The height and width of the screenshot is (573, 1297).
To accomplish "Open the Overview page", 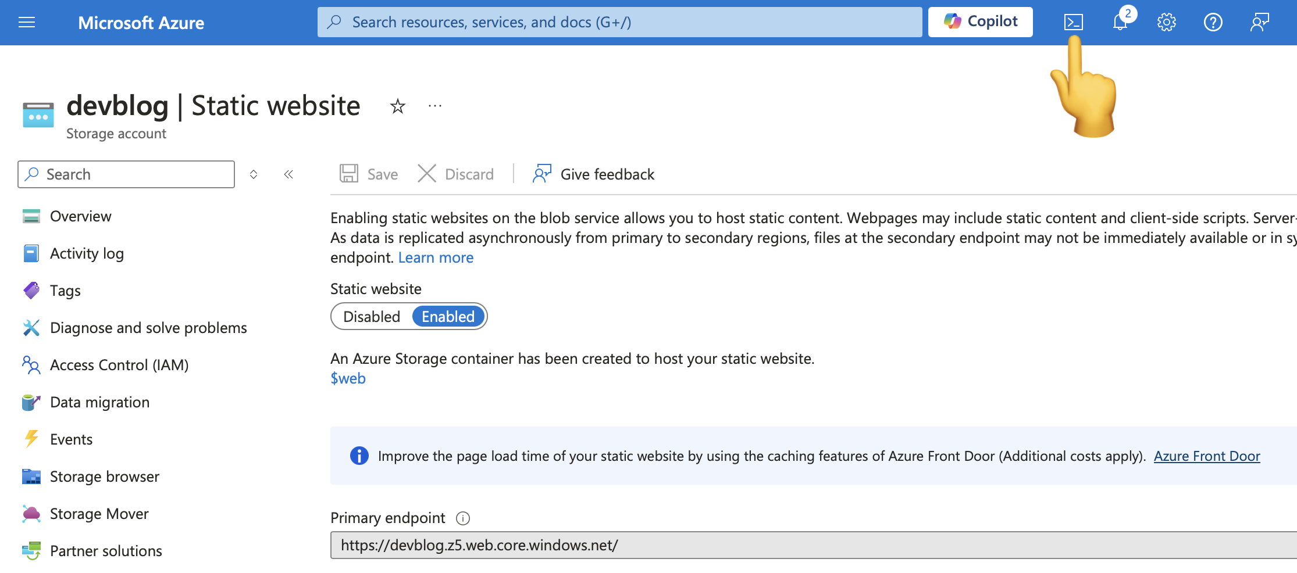I will (80, 216).
